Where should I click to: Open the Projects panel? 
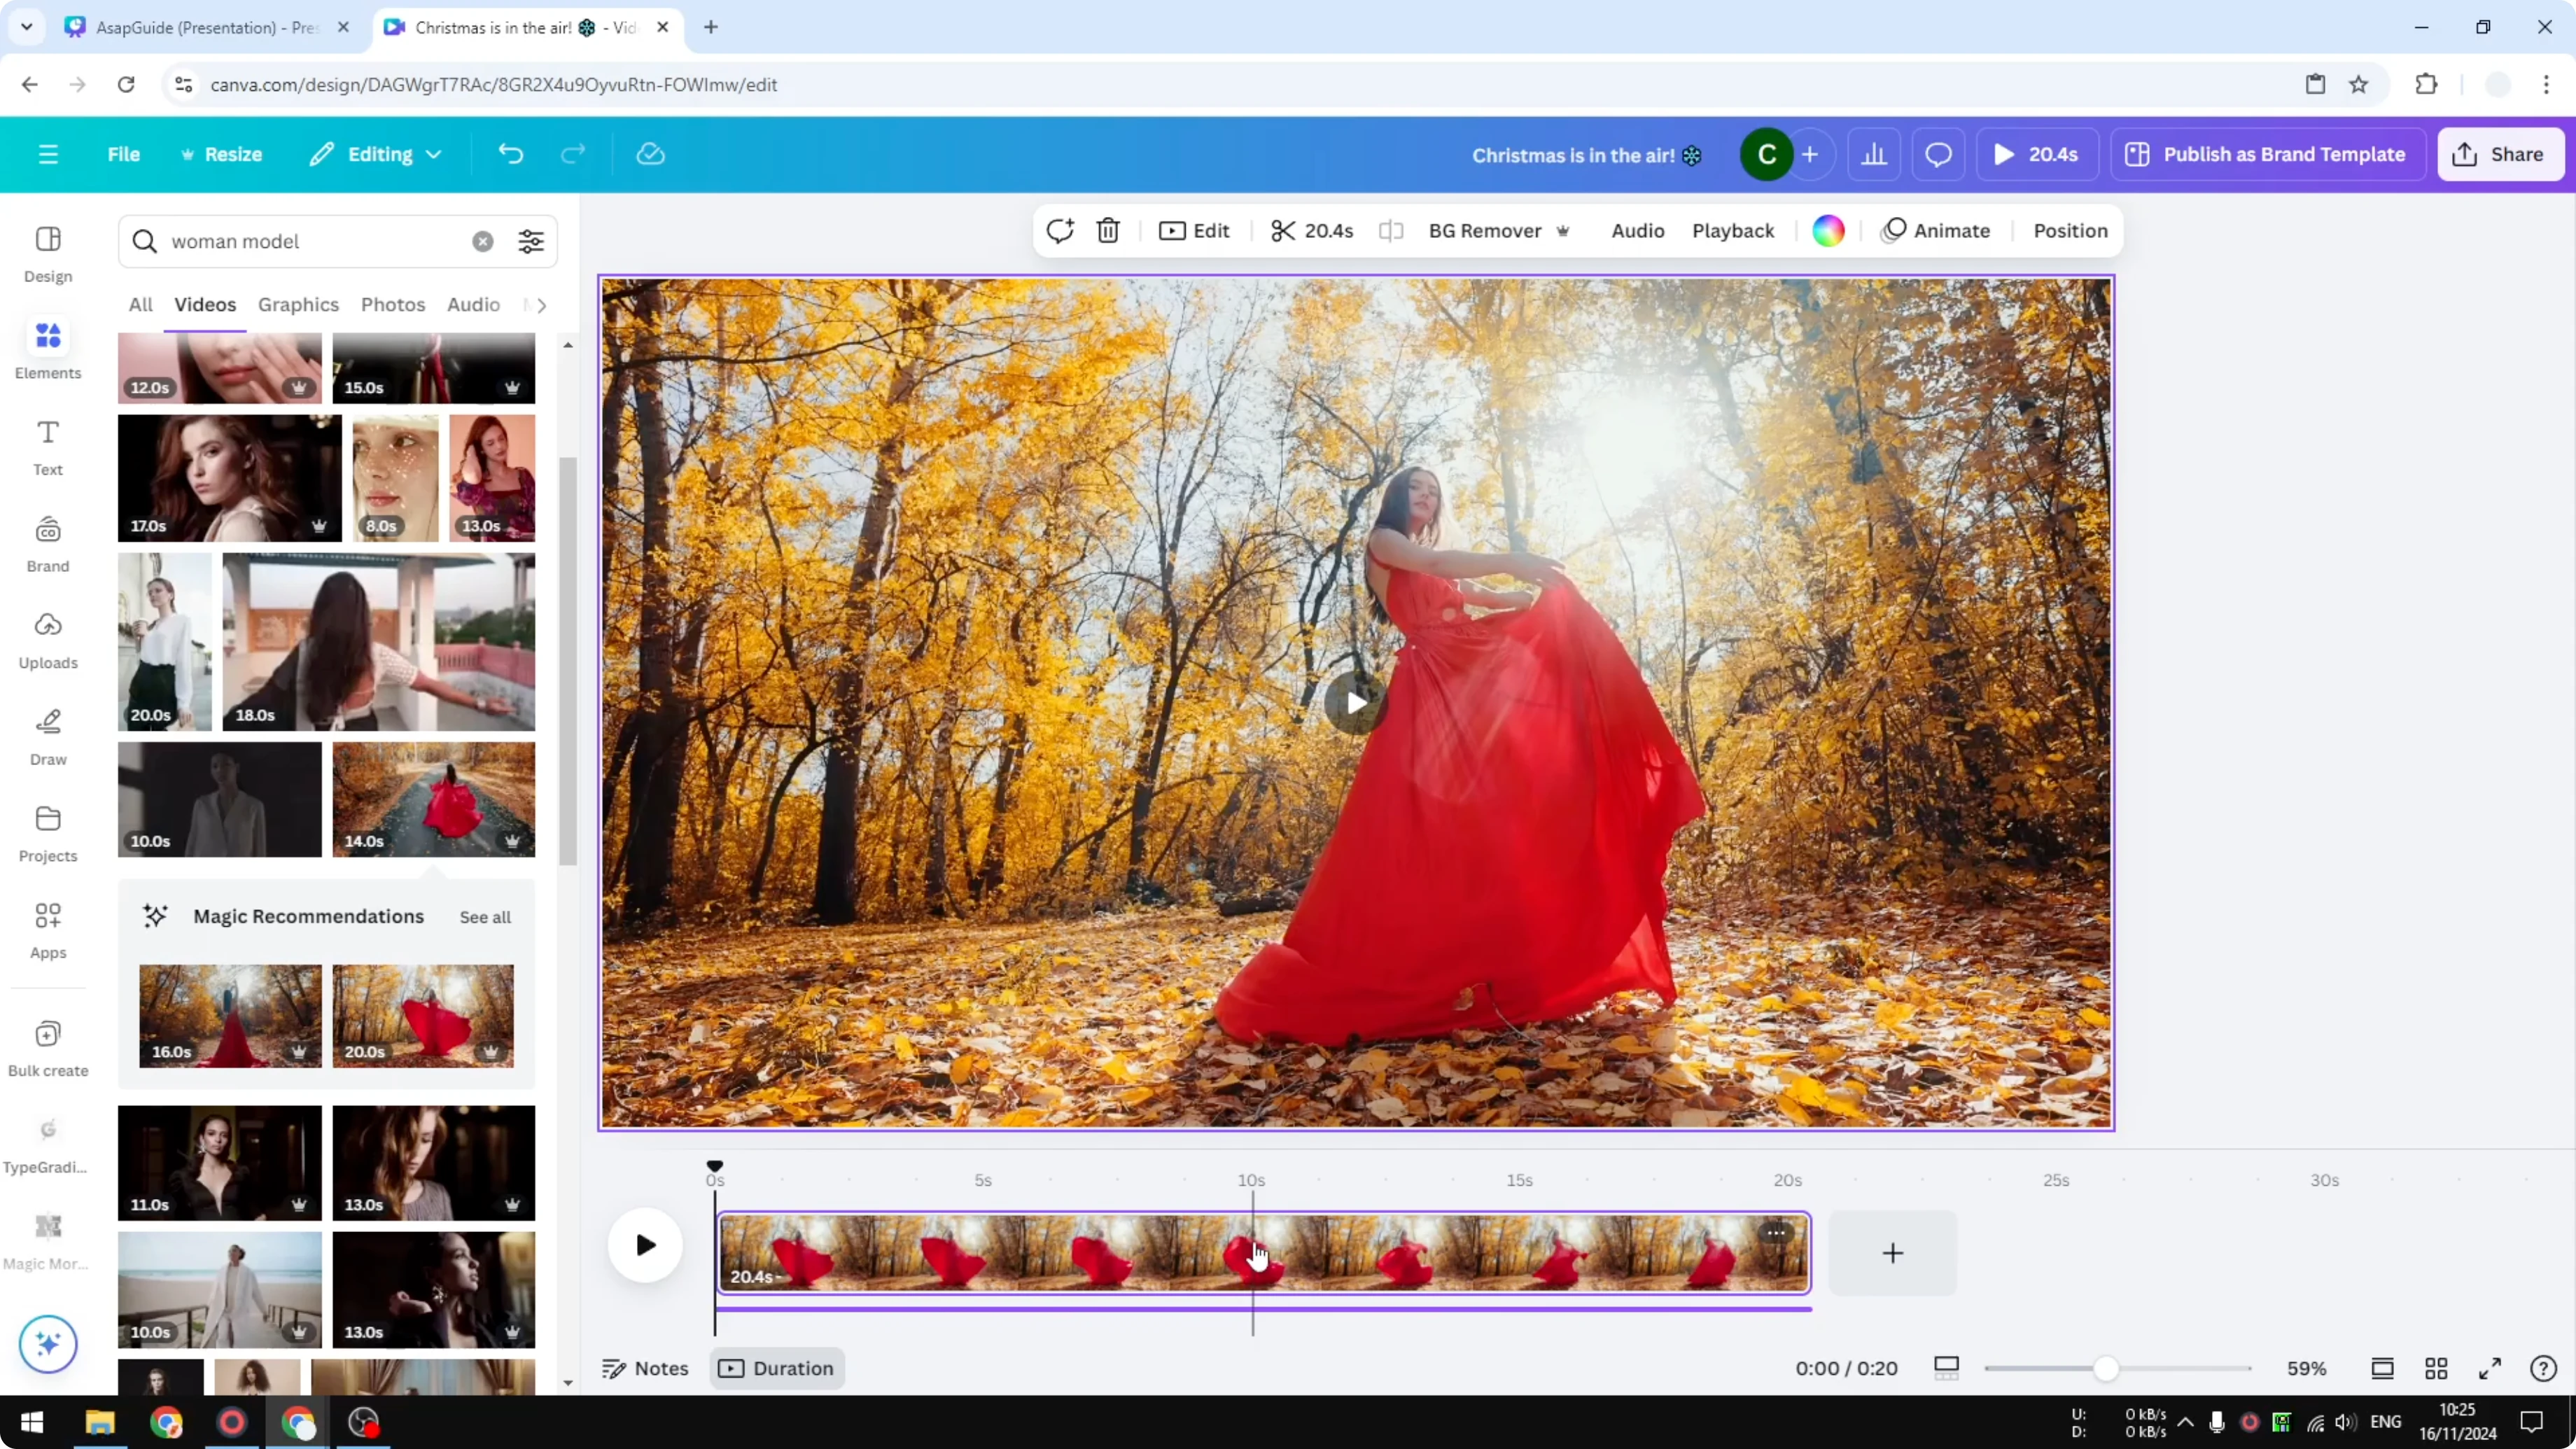[47, 833]
